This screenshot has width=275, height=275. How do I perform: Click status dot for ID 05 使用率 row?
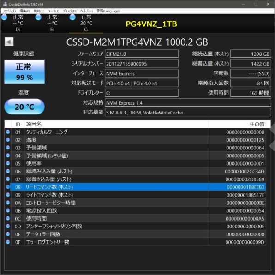coord(8,163)
